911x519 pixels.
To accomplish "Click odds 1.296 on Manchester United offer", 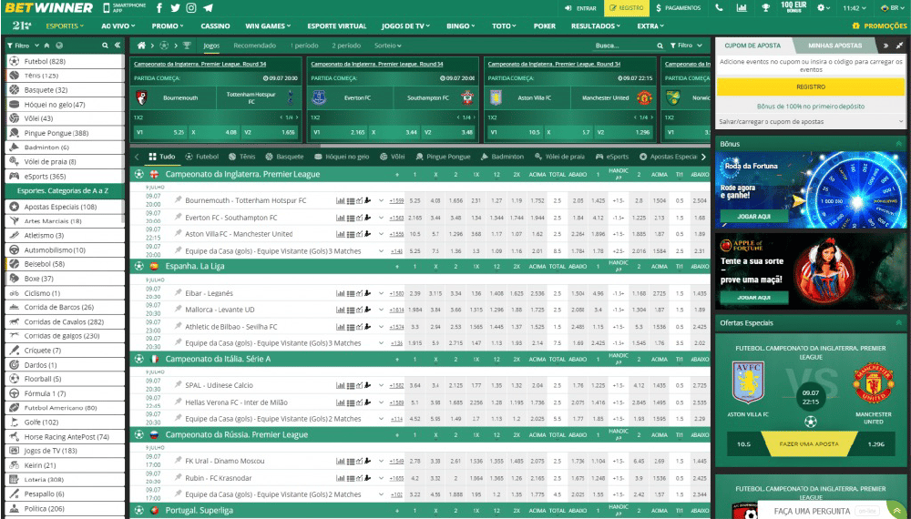I will coord(875,444).
